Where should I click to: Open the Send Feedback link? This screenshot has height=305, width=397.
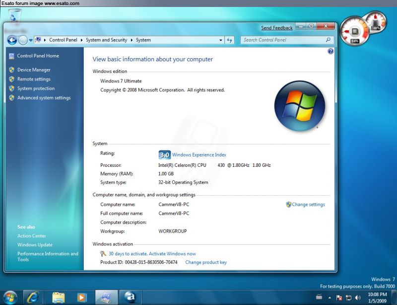coord(277,28)
